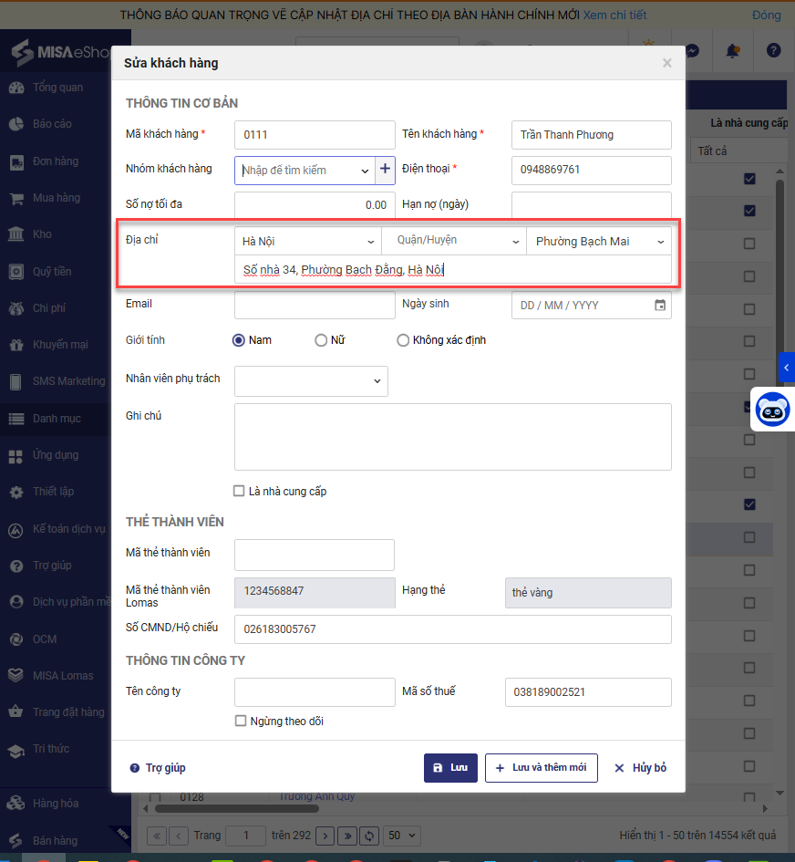Go to the next page of results
The height and width of the screenshot is (862, 795).
325,836
